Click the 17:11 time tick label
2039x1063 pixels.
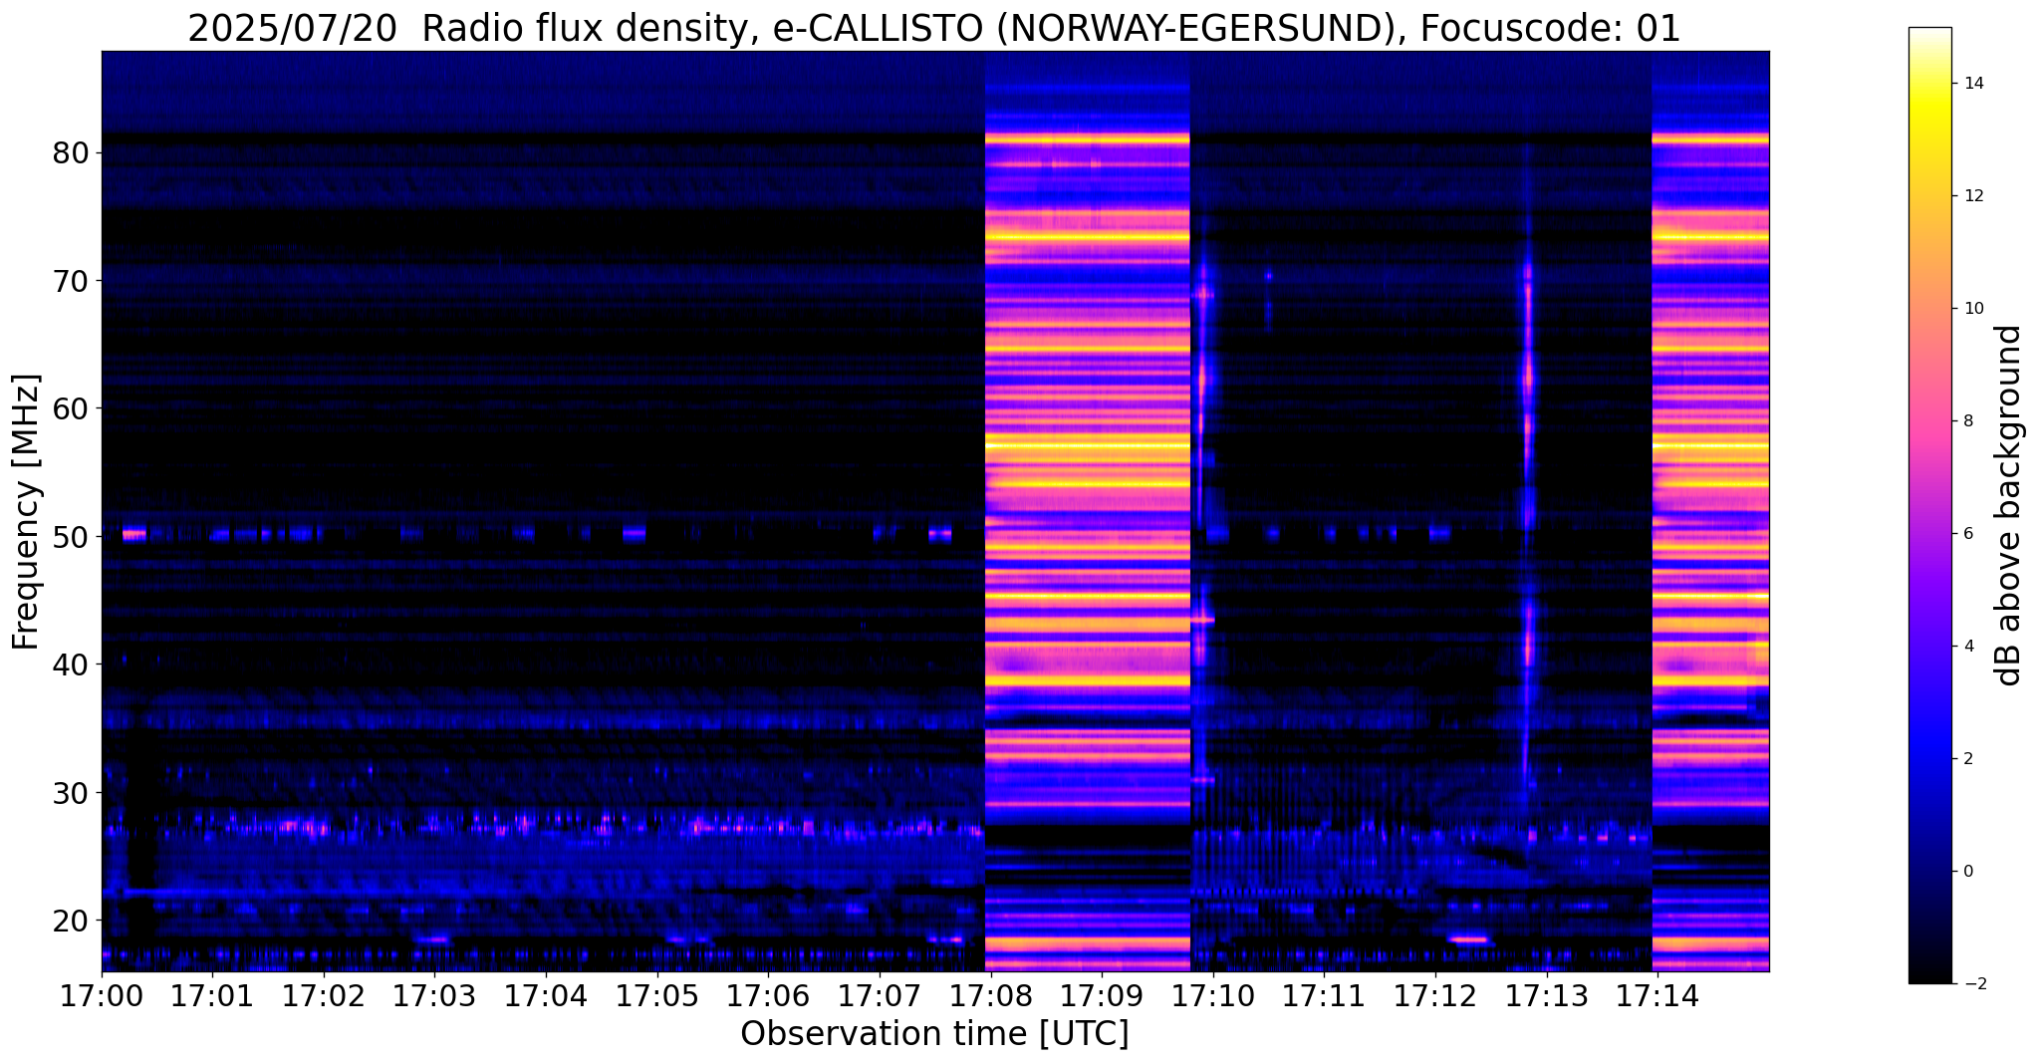[x=1324, y=995]
